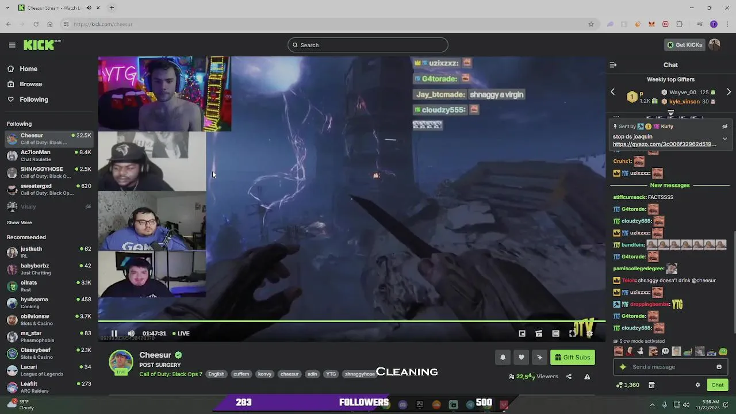This screenshot has height=414, width=736.
Task: Open emoji picker in chat input
Action: point(719,367)
